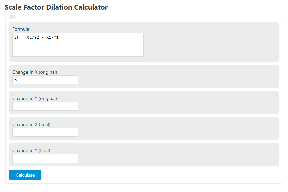Click the Formula label
288x192 pixels.
click(21, 29)
